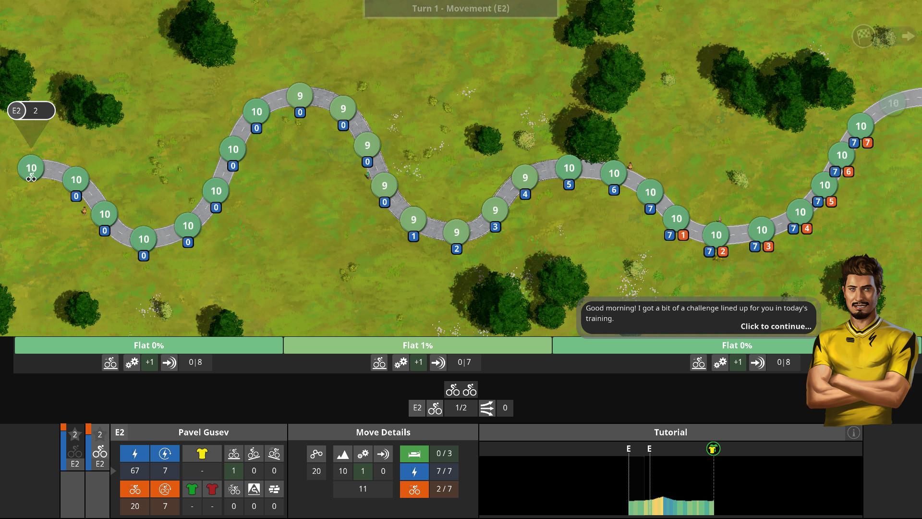Image resolution: width=922 pixels, height=519 pixels.
Task: Click 'Click to continue...' in dialogue
Action: [x=775, y=326]
